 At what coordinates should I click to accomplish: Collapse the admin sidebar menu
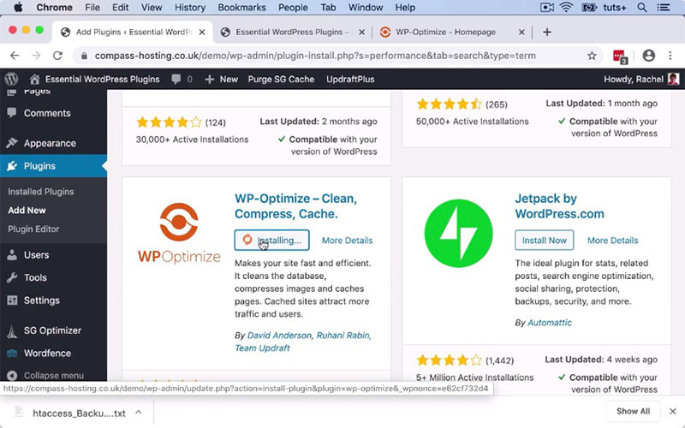pos(53,376)
